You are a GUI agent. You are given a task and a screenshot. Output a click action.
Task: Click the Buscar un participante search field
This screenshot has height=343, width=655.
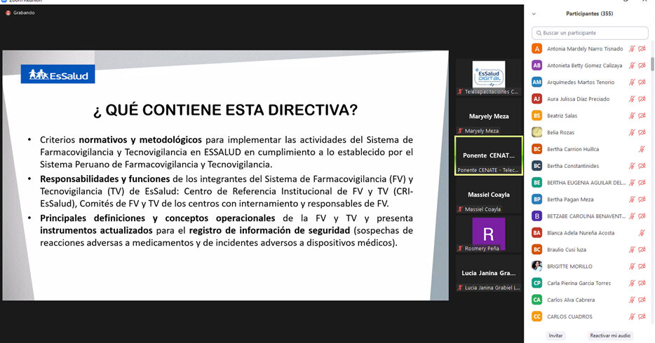pyautogui.click(x=590, y=33)
